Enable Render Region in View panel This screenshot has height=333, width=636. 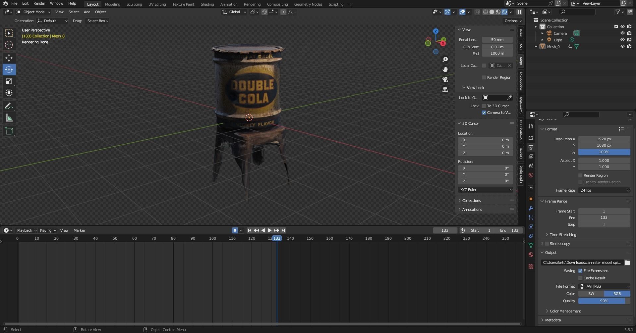[x=484, y=77]
